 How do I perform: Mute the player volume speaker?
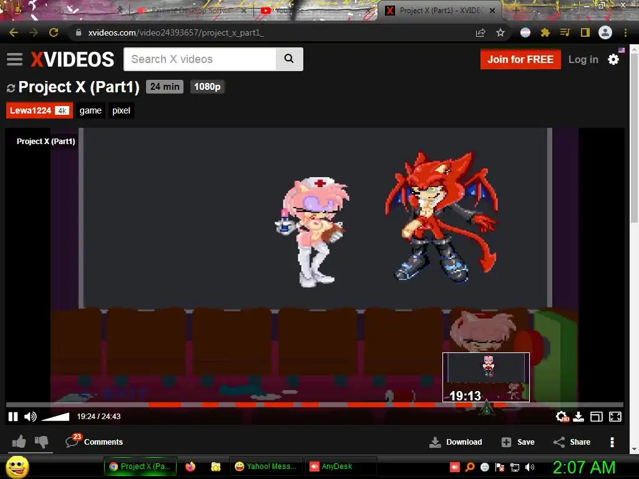[x=30, y=416]
